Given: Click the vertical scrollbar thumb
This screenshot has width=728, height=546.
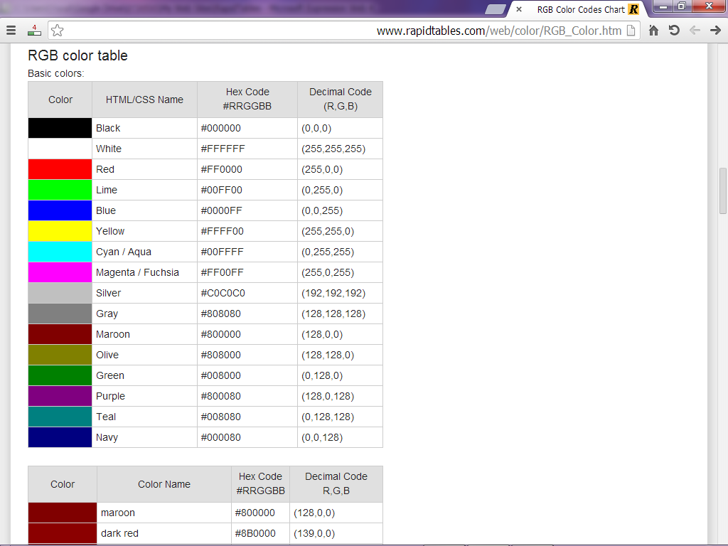Looking at the screenshot, I should (x=722, y=191).
